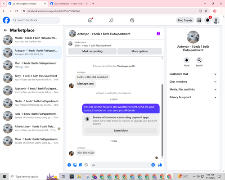Search within the Antwyan conversation
The image size is (225, 180).
[199, 60]
